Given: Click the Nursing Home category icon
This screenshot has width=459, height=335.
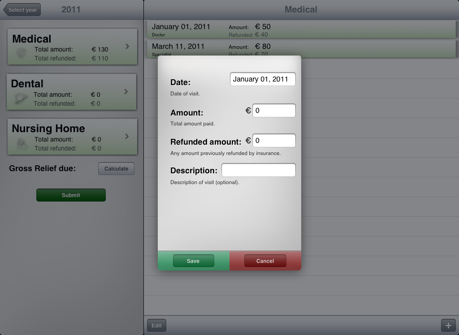Looking at the screenshot, I should pyautogui.click(x=22, y=143).
